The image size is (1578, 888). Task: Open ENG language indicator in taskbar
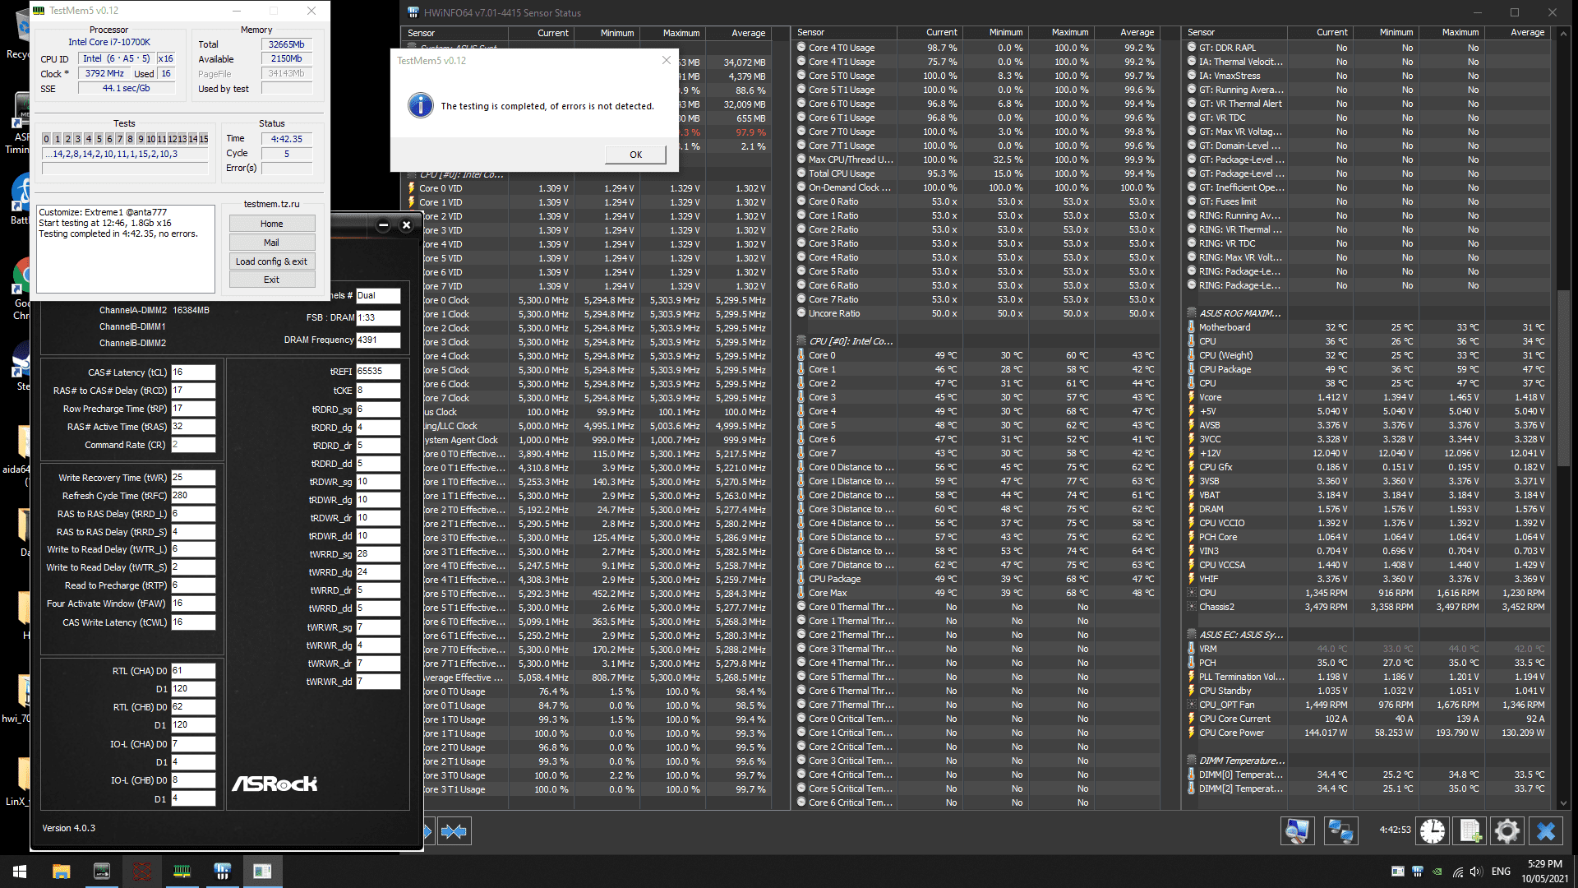(x=1501, y=872)
